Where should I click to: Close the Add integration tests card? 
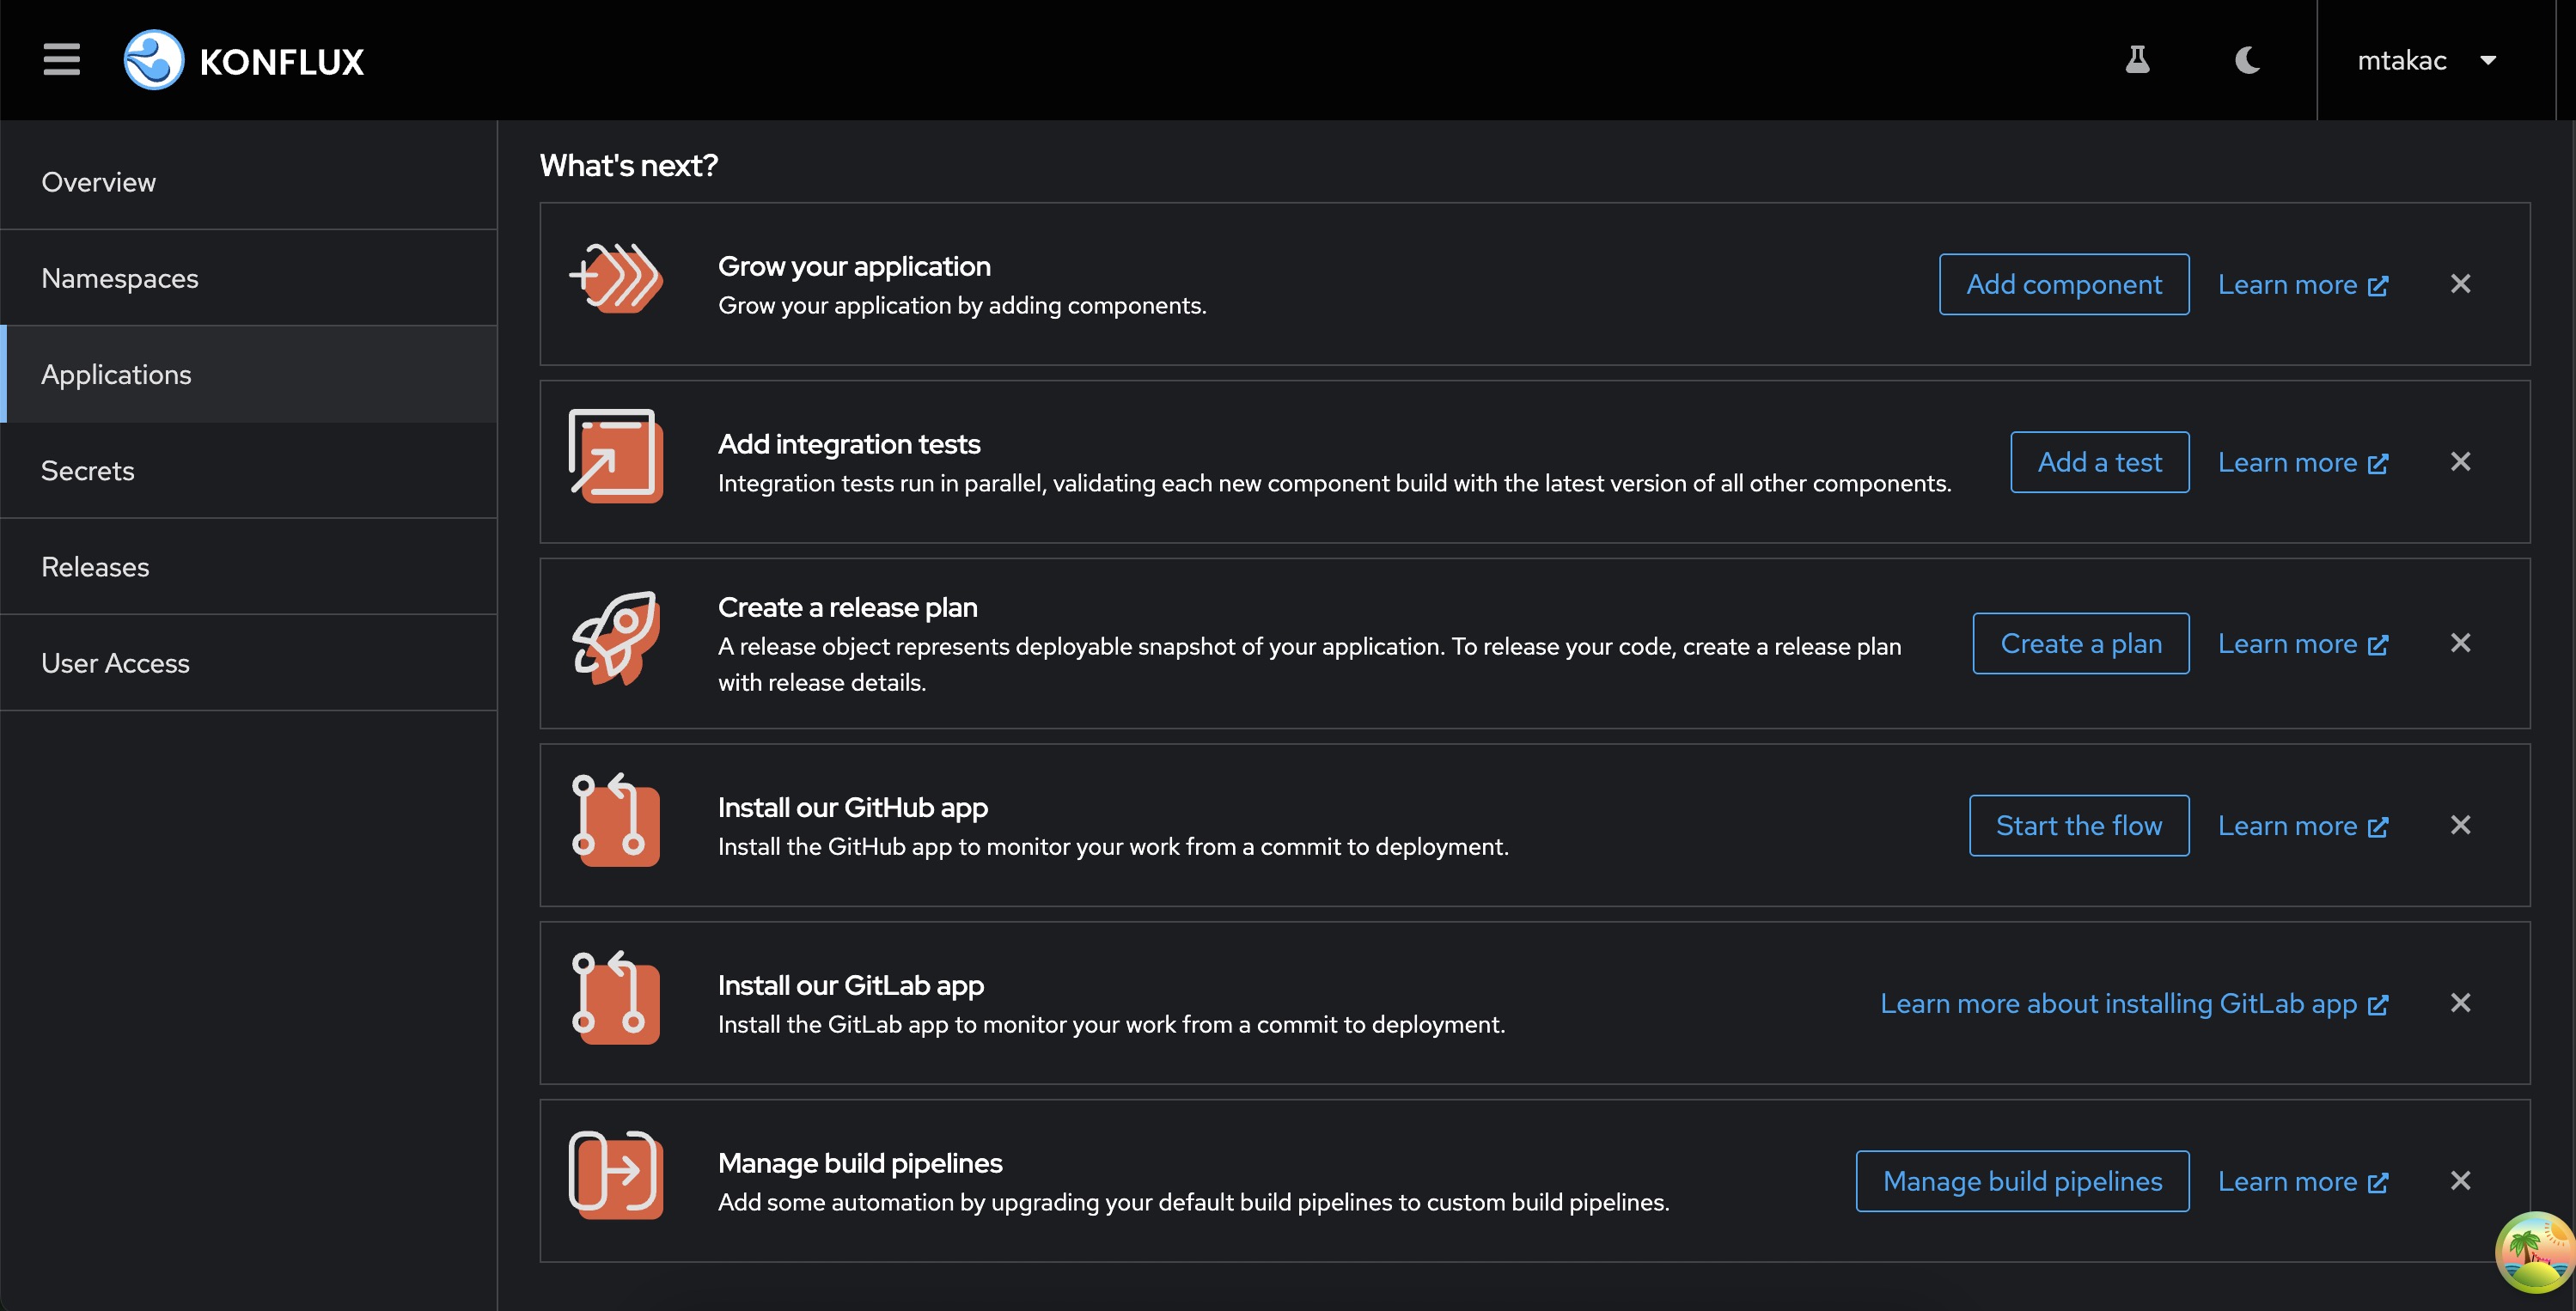click(x=2460, y=462)
